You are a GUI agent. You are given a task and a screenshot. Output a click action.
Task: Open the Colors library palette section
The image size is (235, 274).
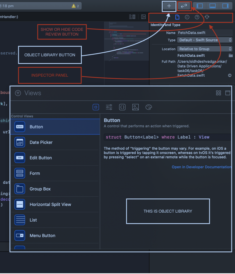click(x=148, y=107)
